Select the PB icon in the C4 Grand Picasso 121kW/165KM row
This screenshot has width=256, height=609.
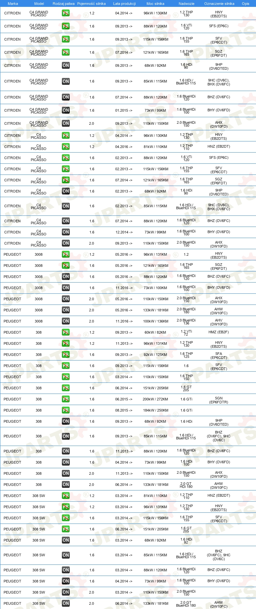click(x=66, y=52)
